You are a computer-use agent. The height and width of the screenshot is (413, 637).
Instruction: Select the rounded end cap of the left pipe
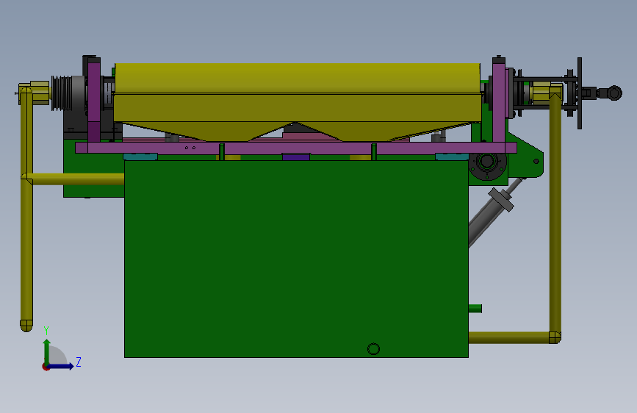(26, 326)
